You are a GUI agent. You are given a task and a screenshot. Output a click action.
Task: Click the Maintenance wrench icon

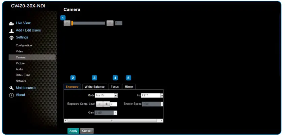tap(11, 88)
